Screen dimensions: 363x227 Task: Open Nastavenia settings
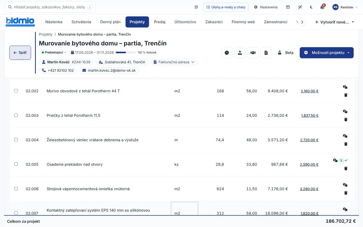point(266,7)
